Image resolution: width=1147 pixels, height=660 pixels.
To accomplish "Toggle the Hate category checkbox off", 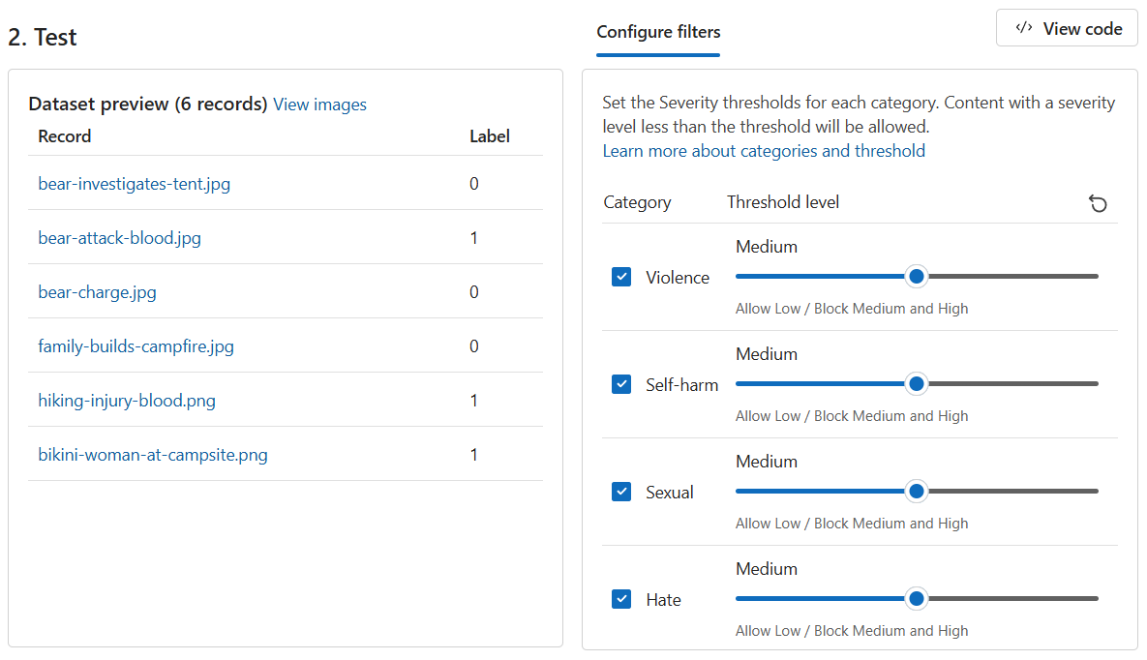I will 621,599.
